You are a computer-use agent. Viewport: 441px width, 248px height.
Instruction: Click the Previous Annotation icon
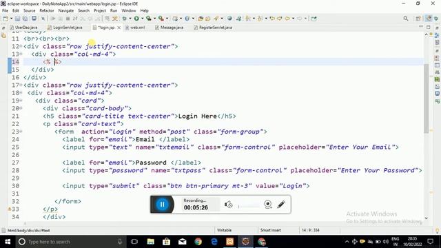260,19
